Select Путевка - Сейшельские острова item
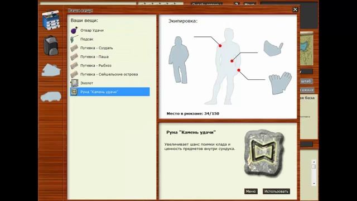This screenshot has width=357, height=201. coord(109,74)
